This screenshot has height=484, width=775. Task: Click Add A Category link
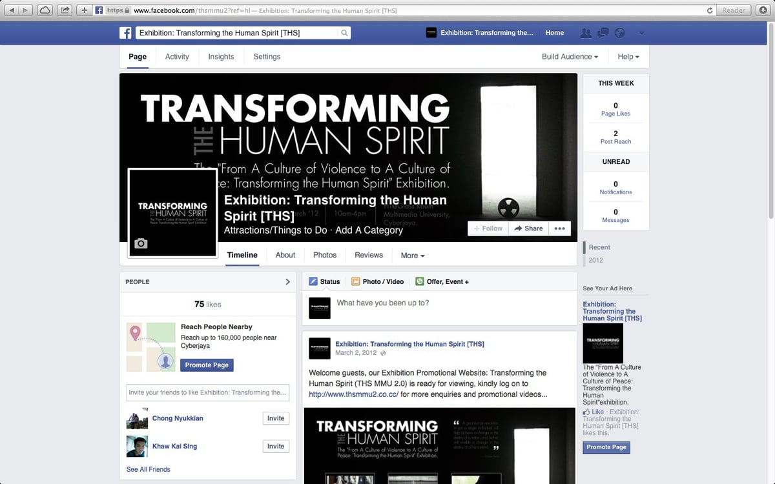pyautogui.click(x=369, y=230)
